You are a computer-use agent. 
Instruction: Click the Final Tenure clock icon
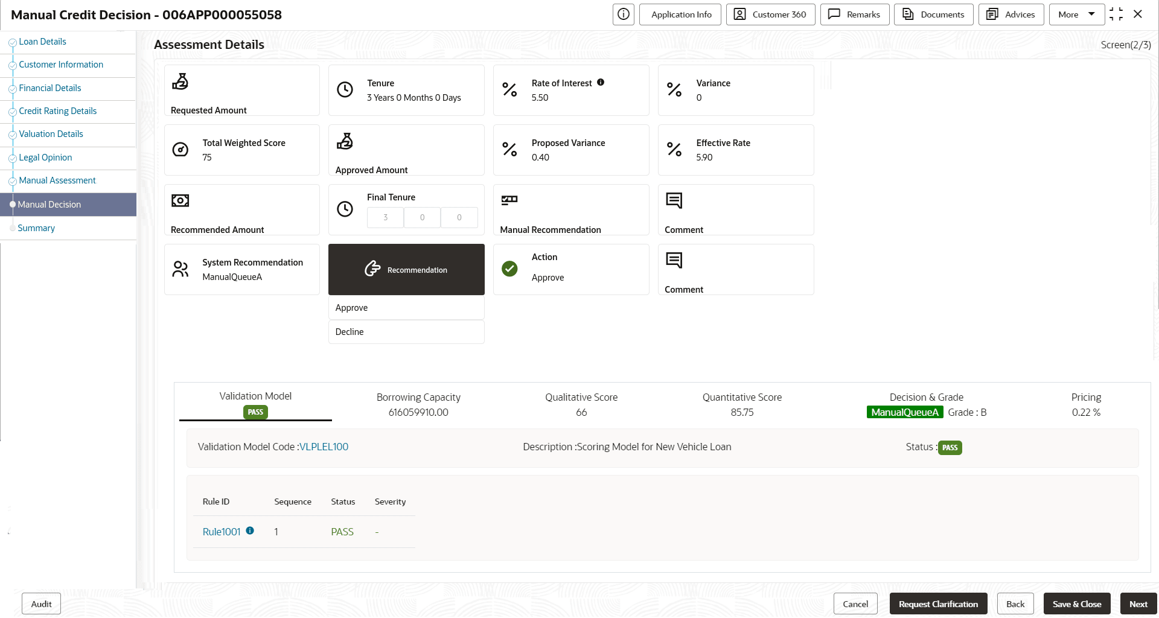pyautogui.click(x=345, y=209)
